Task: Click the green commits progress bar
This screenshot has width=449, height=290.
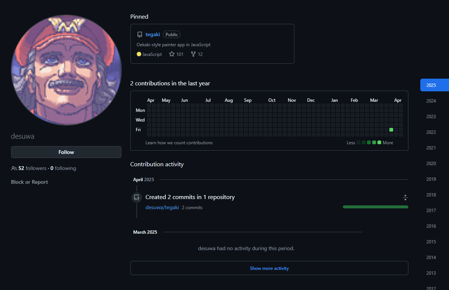Action: tap(375, 207)
